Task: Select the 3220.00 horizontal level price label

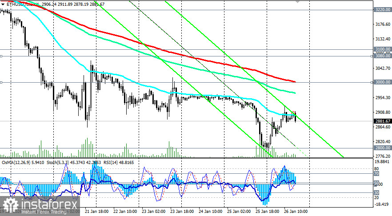Action: tap(383, 10)
